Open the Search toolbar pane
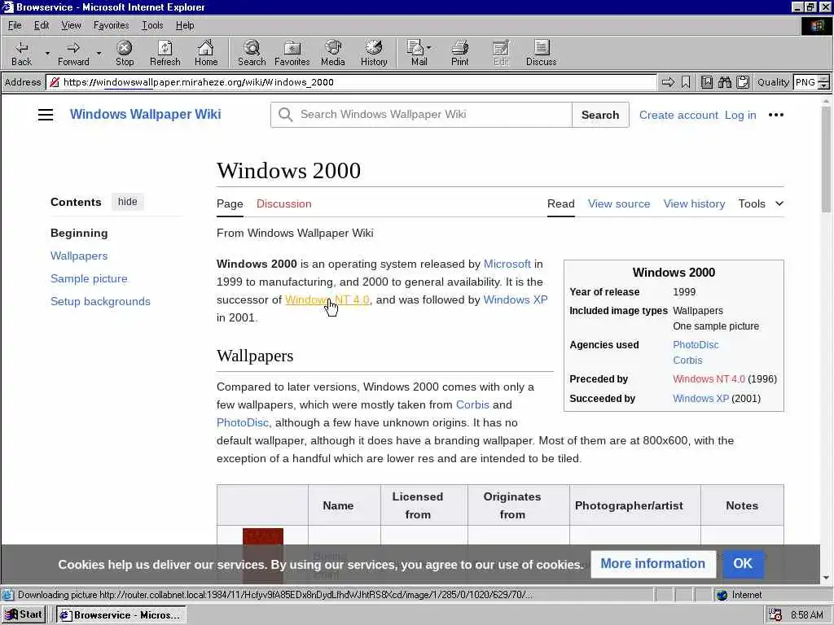Screen dimensions: 834x625 point(252,53)
